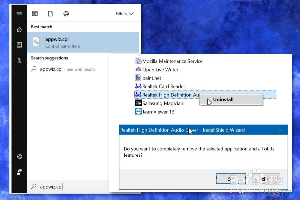Click the Open Live Writer icon
Screen dimensions: 300x200
tap(138, 70)
